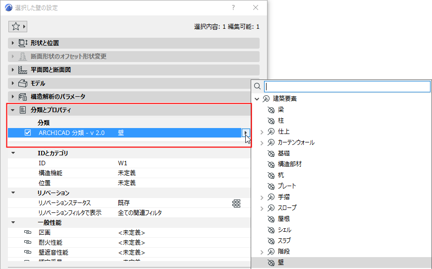Click the icon next to 基礎

(271, 153)
